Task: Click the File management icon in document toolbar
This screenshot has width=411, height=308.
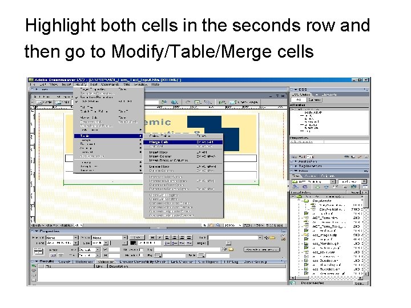Action: (164, 102)
